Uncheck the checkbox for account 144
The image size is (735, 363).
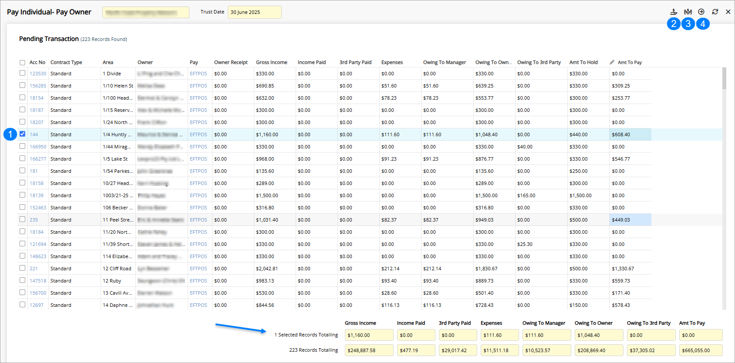pos(22,134)
